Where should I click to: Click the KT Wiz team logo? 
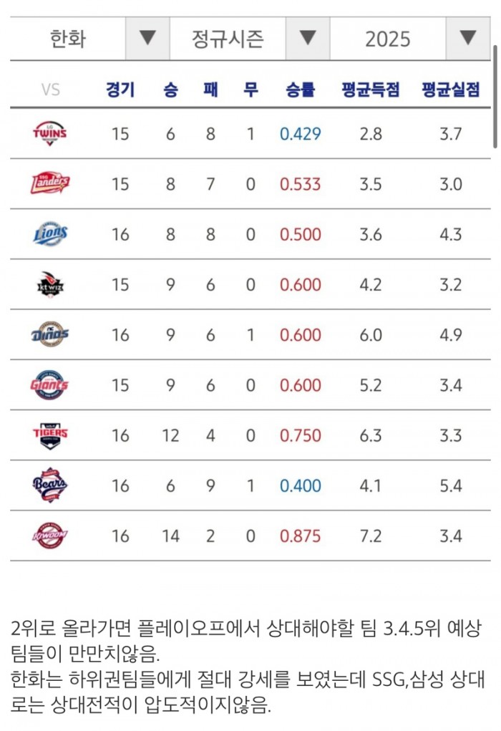(x=50, y=284)
